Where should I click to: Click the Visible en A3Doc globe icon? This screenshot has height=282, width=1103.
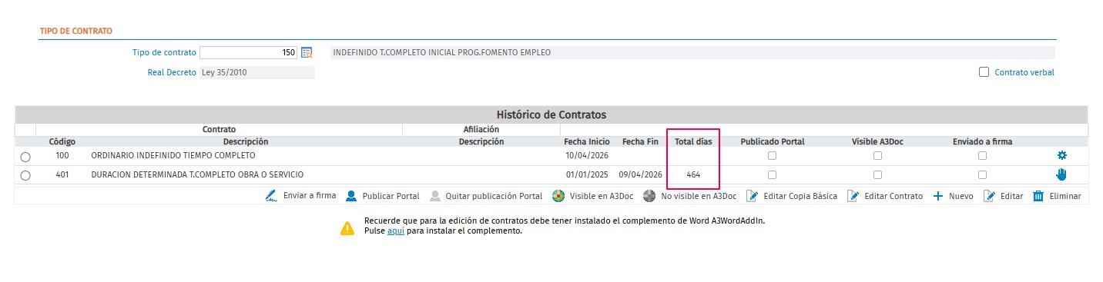(x=559, y=196)
